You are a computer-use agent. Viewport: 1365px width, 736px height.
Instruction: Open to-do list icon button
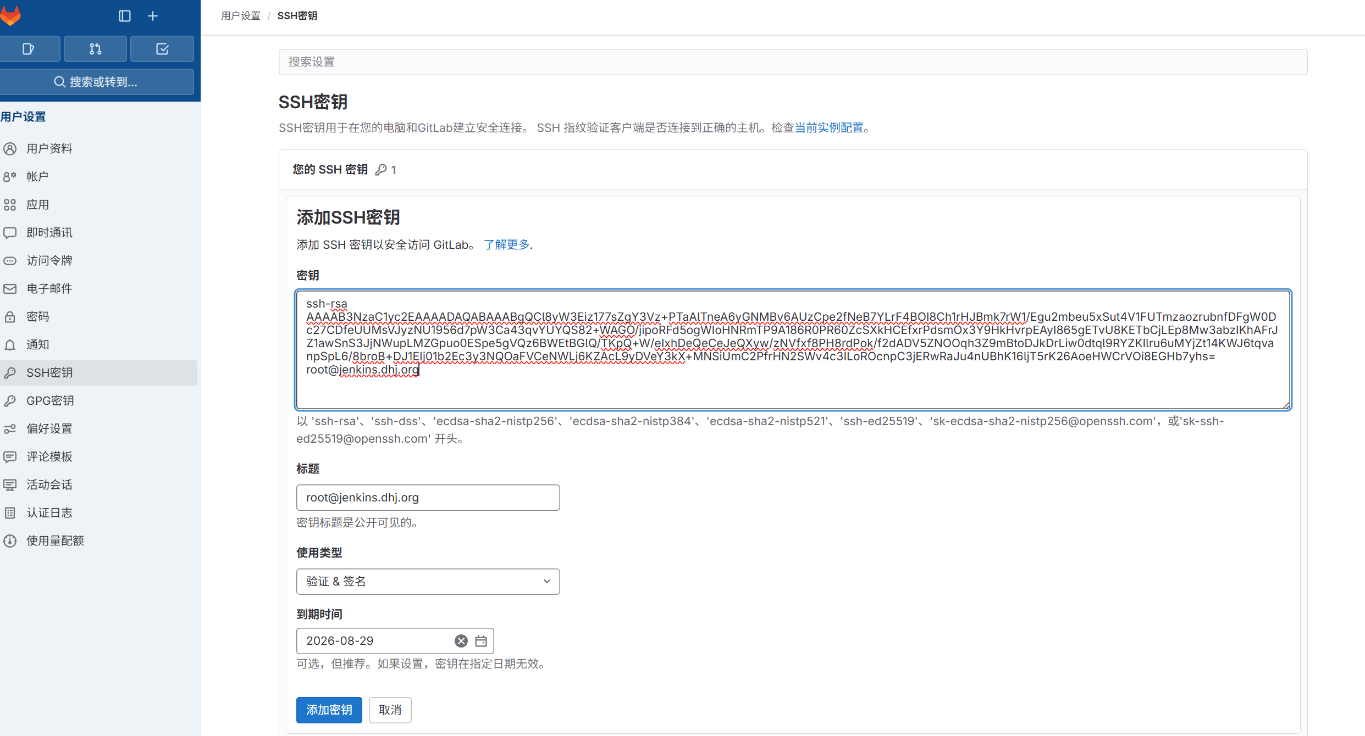tap(162, 49)
